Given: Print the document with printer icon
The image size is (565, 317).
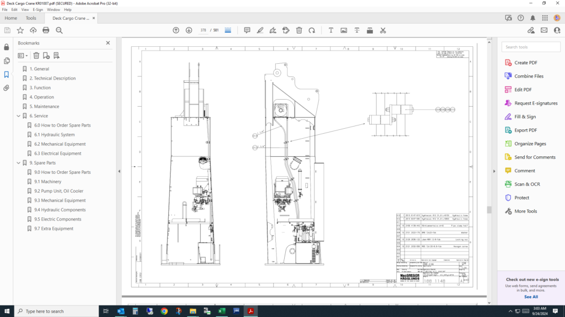Looking at the screenshot, I should 46,31.
